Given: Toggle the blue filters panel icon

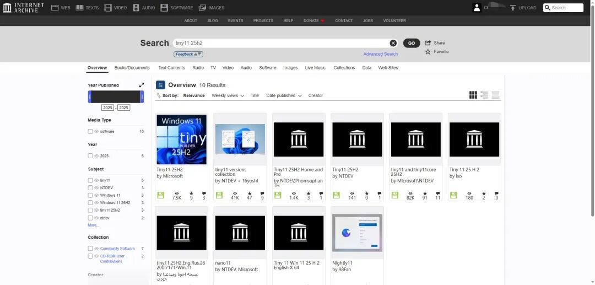Looking at the screenshot, I should 160,85.
